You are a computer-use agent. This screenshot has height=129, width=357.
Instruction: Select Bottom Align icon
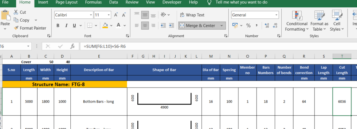153,15
